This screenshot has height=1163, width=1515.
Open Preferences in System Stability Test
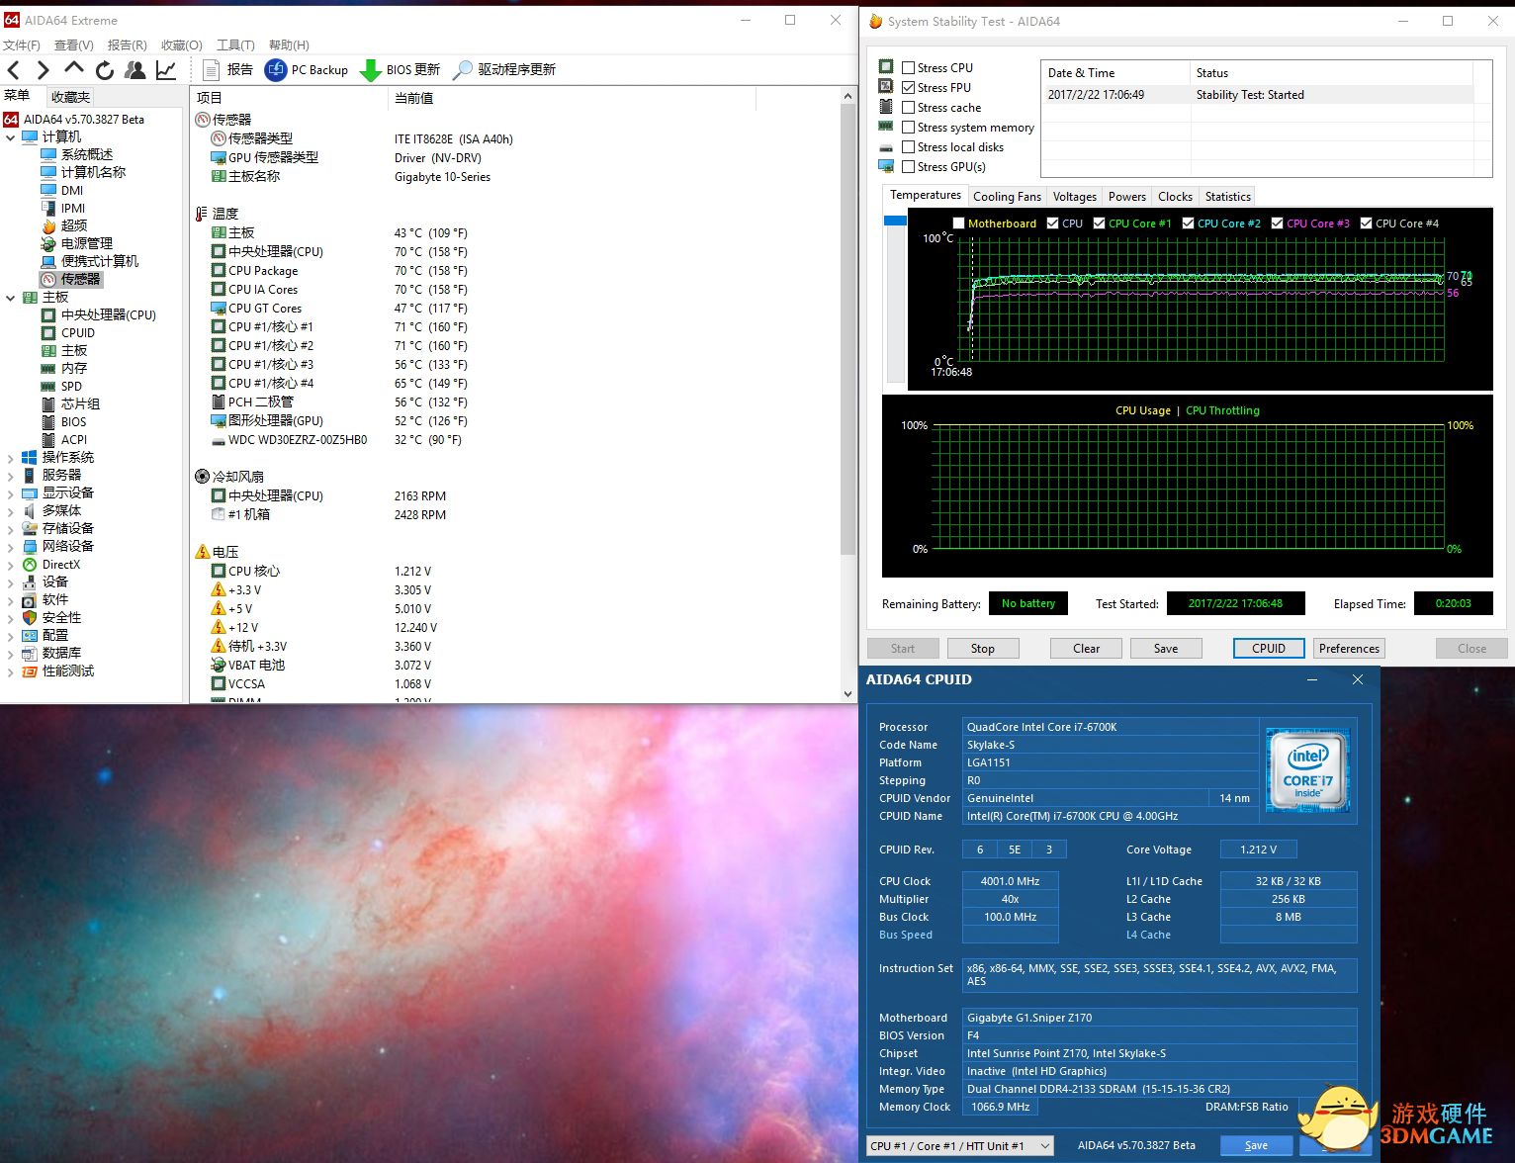pos(1349,649)
